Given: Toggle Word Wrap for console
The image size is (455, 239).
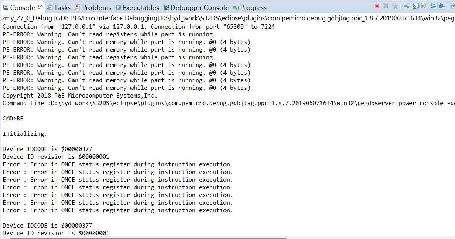Looking at the screenshot, I should [x=424, y=6].
